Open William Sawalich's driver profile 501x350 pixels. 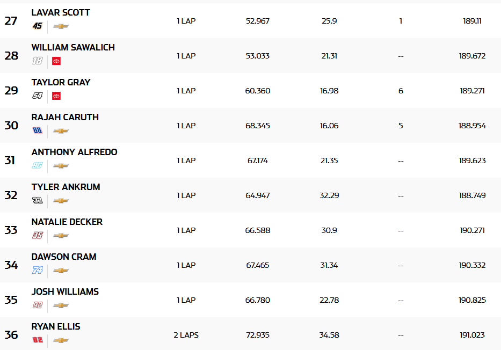[73, 47]
